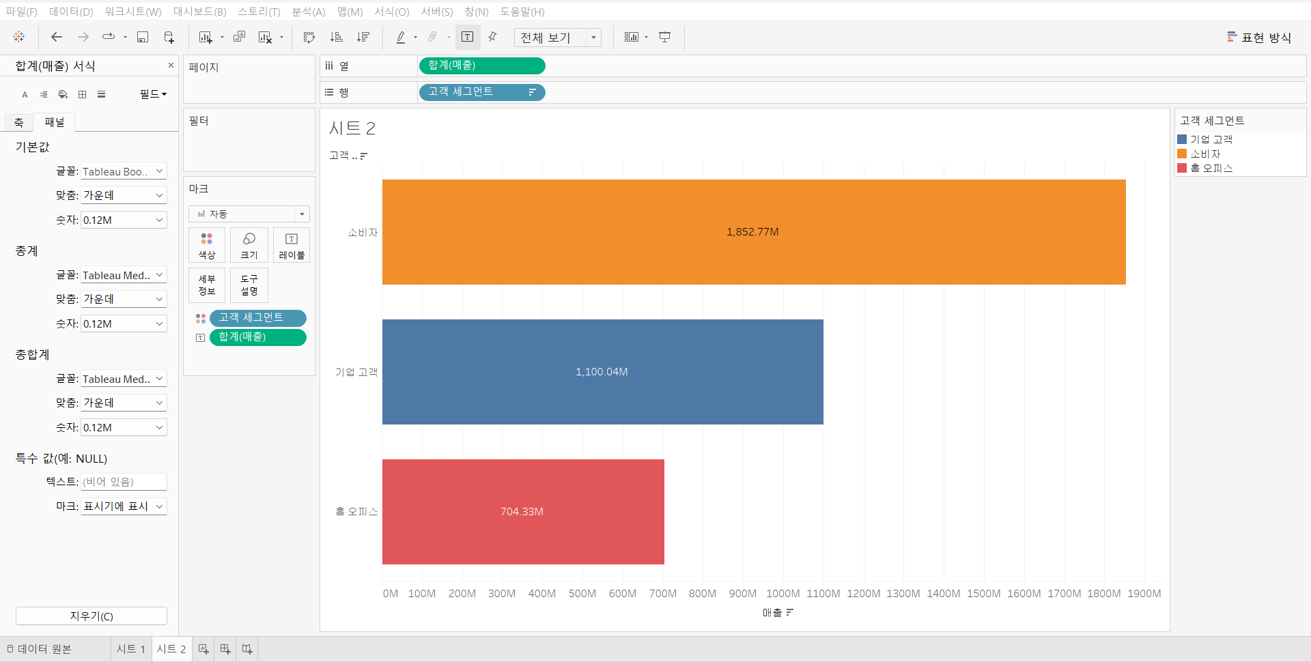
Task: Close the 합계(매출) 서식 pane
Action: [x=171, y=66]
